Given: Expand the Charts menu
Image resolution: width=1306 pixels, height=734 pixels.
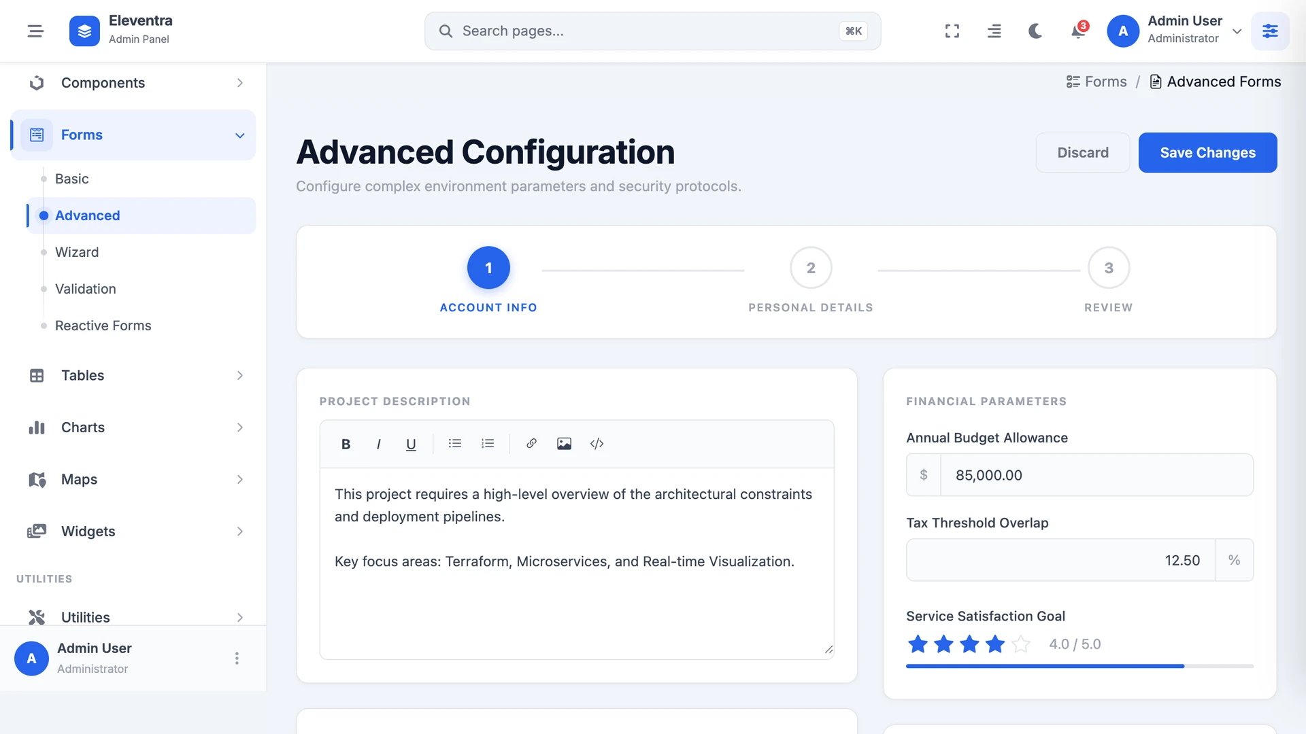Looking at the screenshot, I should [133, 427].
